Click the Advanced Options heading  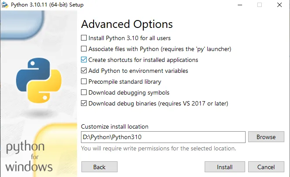point(127,24)
